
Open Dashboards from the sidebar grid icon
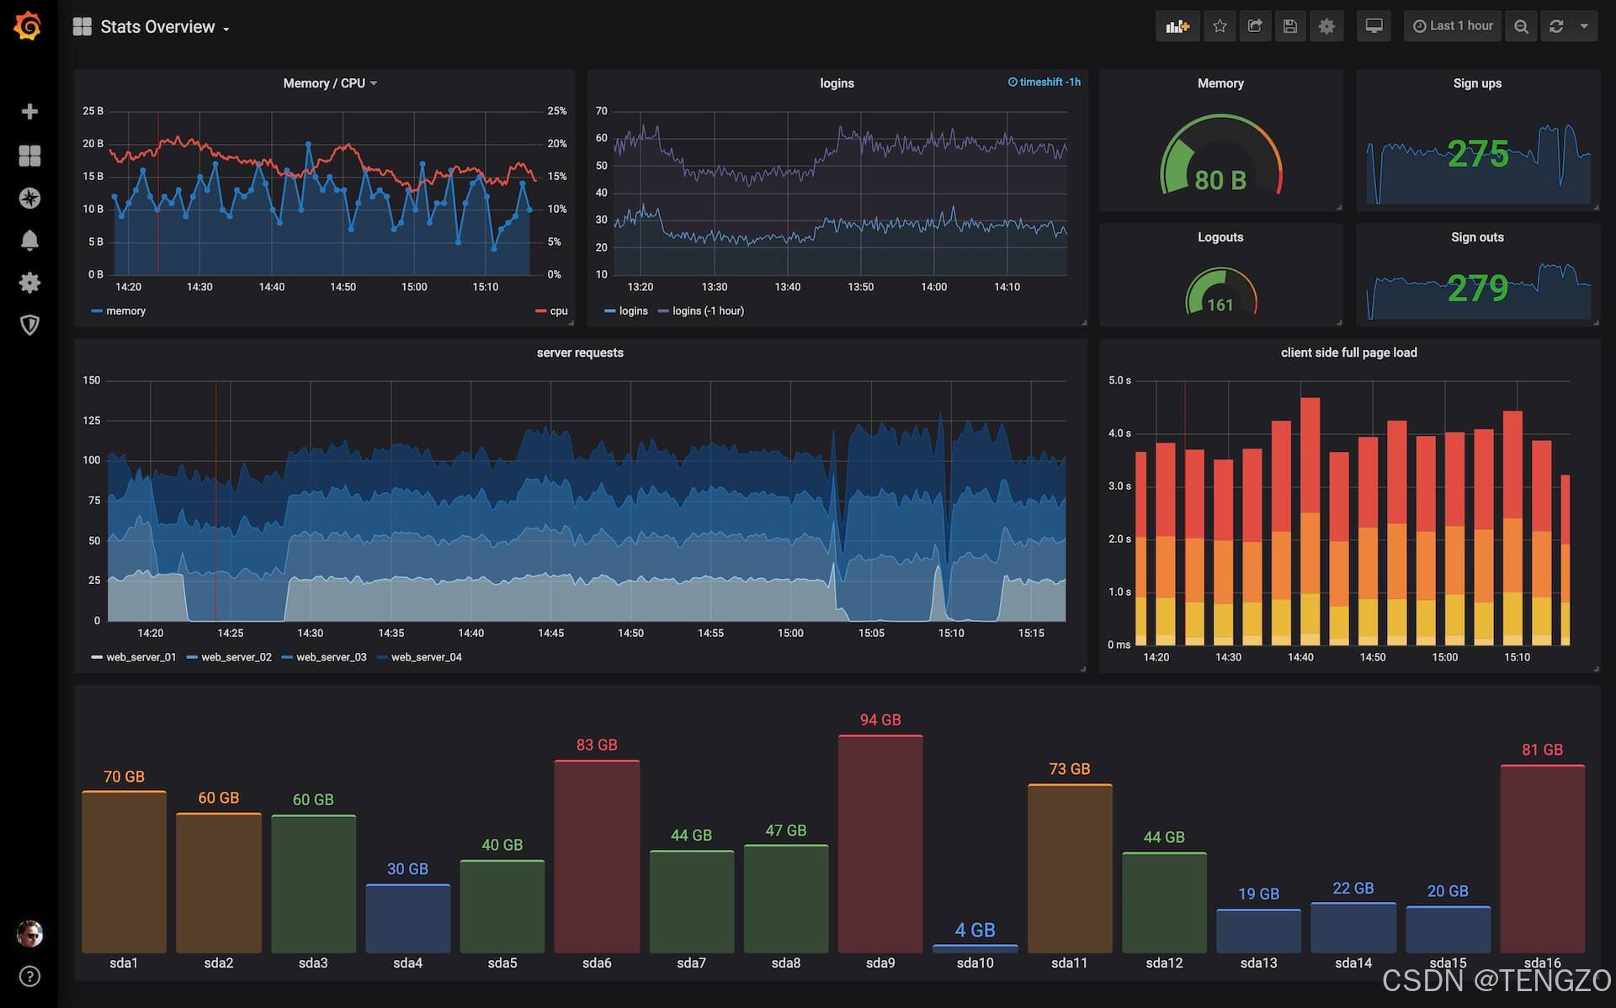(29, 156)
